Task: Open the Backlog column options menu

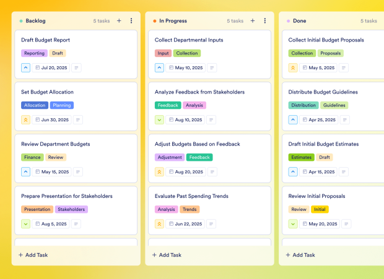Action: click(x=131, y=21)
